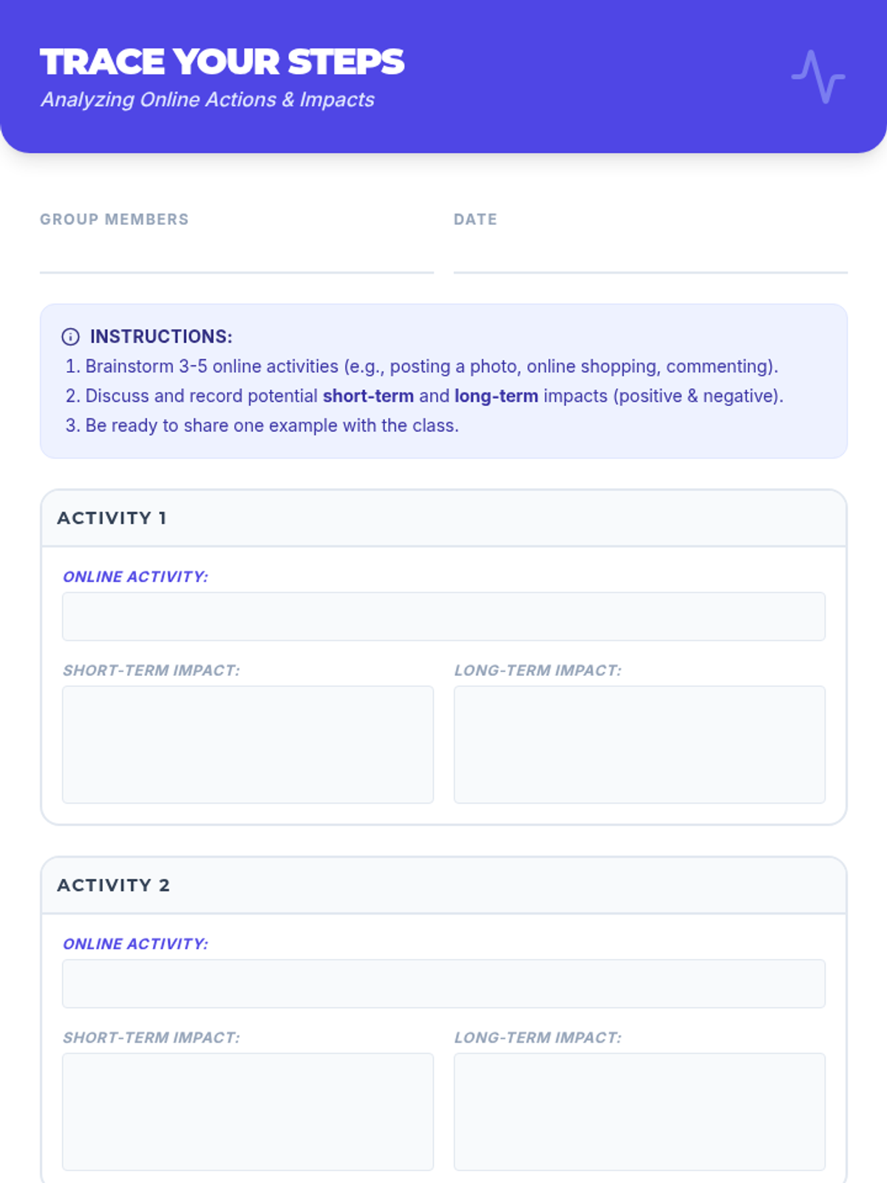Focus Activity 2 Online Activity field
Image resolution: width=887 pixels, height=1183 pixels.
[443, 983]
